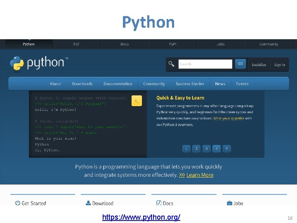Open the Documentation navigation menu
The height and width of the screenshot is (223, 297).
118,84
